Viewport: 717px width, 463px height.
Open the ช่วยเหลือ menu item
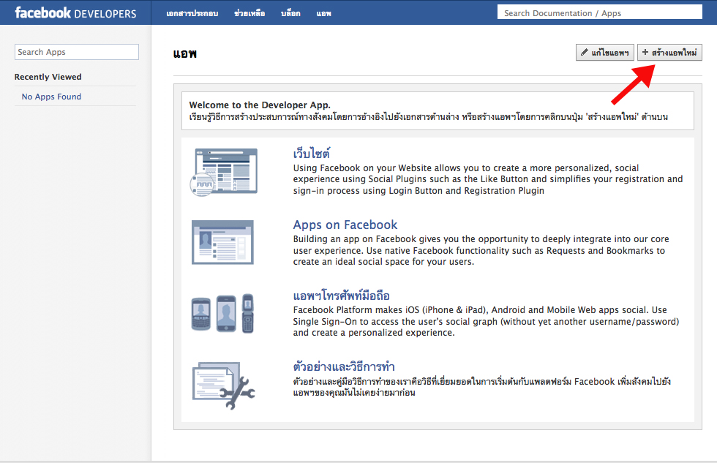[249, 13]
